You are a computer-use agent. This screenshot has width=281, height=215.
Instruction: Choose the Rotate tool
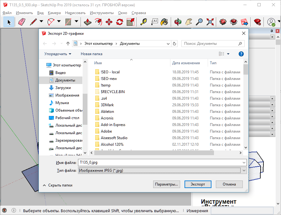pos(120,22)
